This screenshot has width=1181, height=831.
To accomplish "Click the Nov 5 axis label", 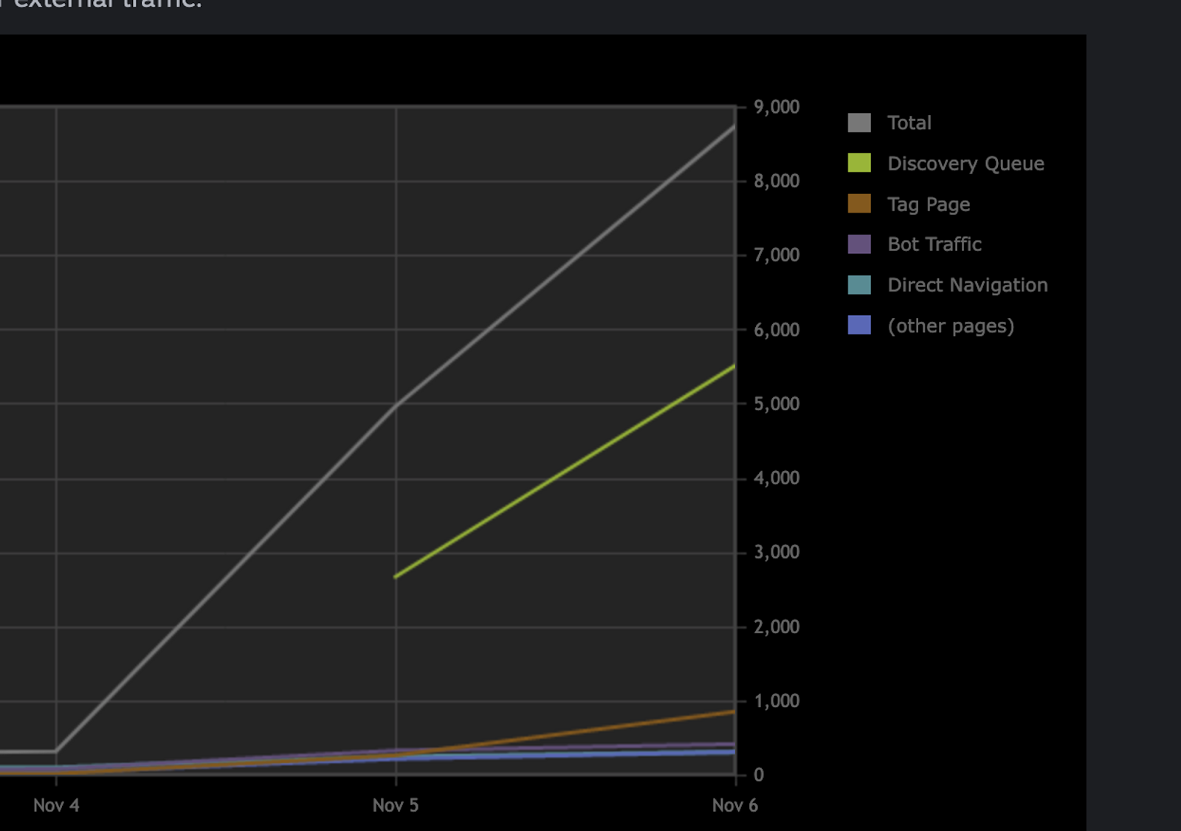I will [x=396, y=805].
